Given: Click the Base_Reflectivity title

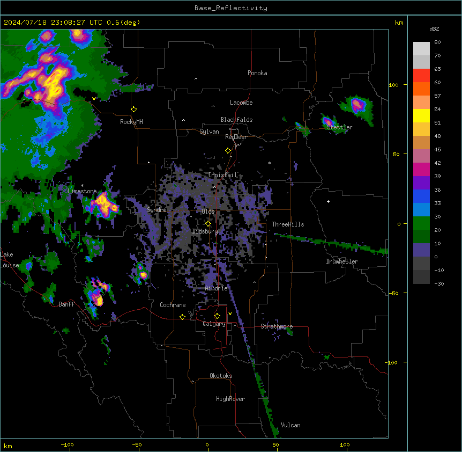Looking at the screenshot, I should pos(231,8).
